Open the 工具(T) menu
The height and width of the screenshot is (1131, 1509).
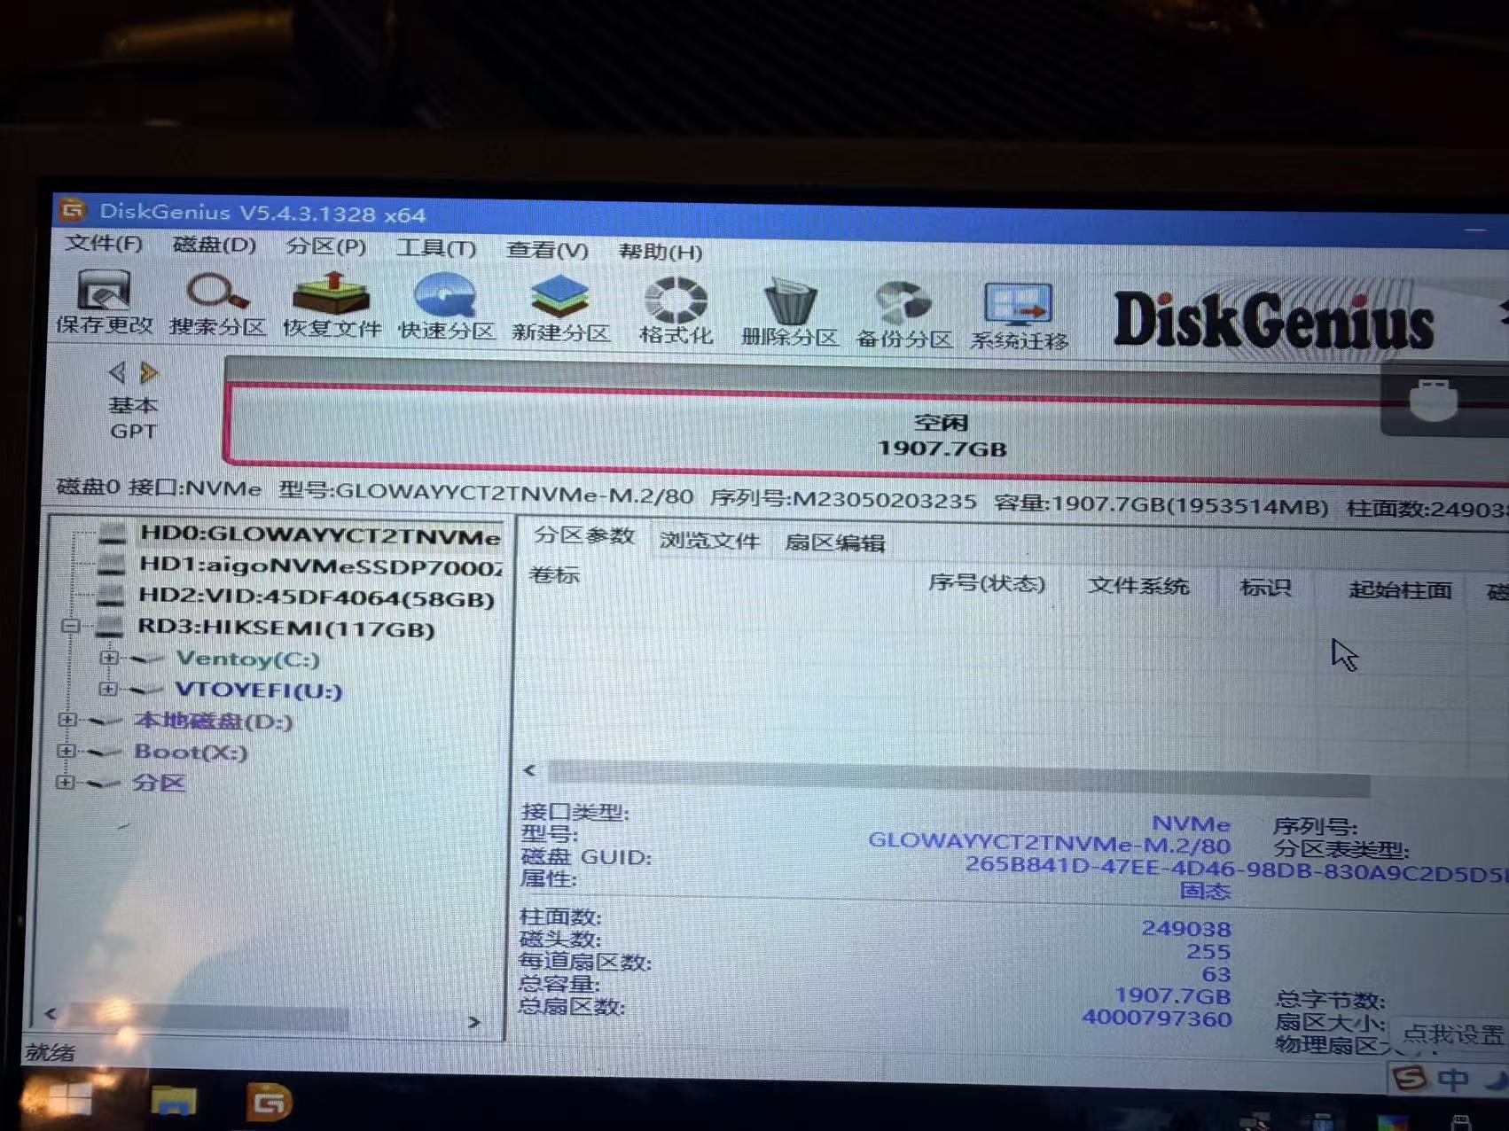436,248
